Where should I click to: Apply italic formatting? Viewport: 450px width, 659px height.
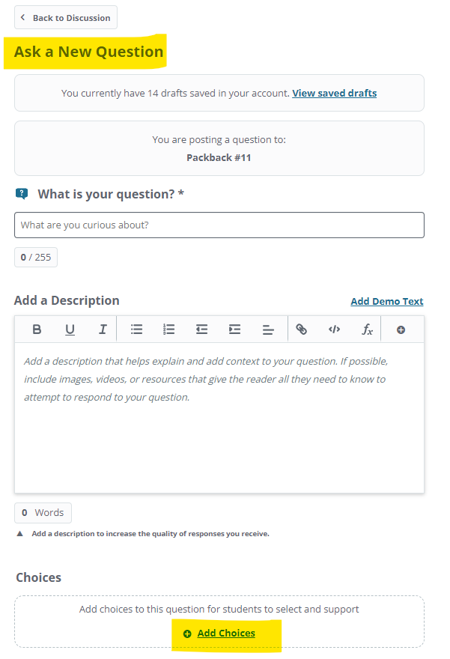pos(103,329)
